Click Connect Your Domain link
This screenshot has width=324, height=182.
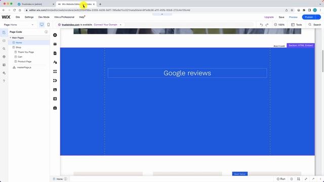105,25
